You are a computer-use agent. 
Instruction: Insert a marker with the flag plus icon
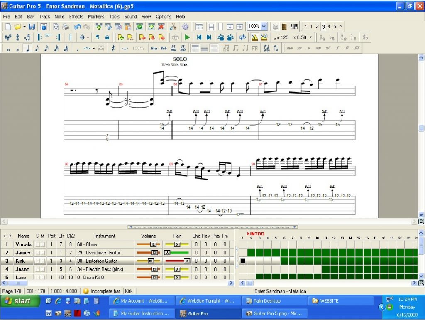pos(121,37)
